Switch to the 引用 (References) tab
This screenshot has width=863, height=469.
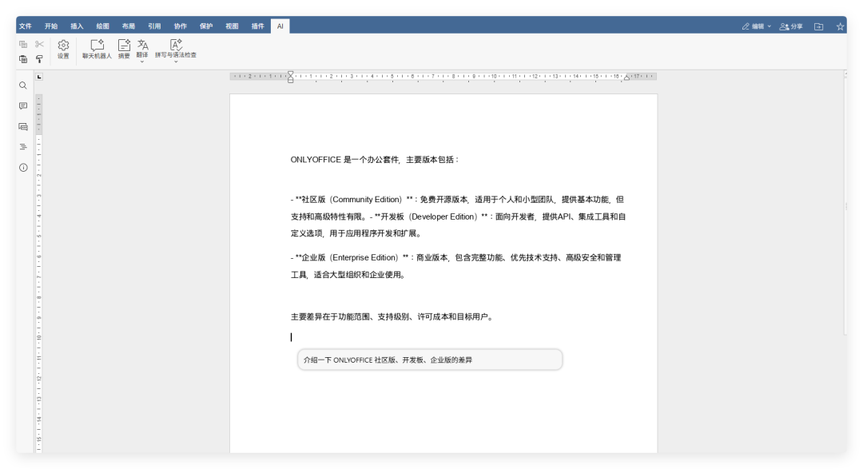[154, 26]
